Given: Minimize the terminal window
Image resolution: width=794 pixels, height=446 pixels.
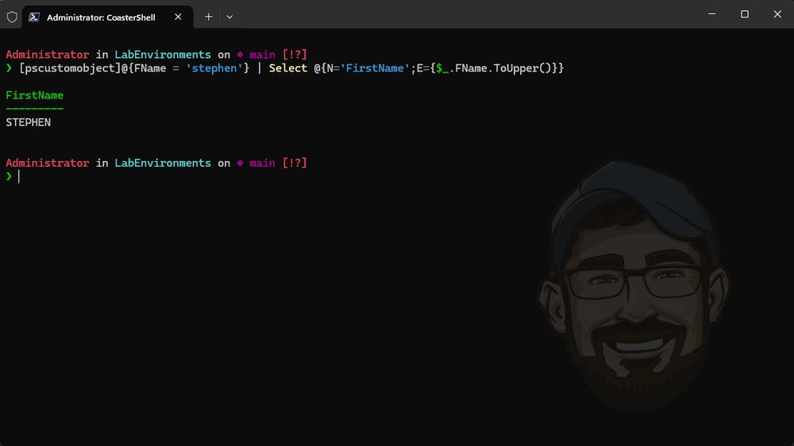Looking at the screenshot, I should pyautogui.click(x=711, y=14).
